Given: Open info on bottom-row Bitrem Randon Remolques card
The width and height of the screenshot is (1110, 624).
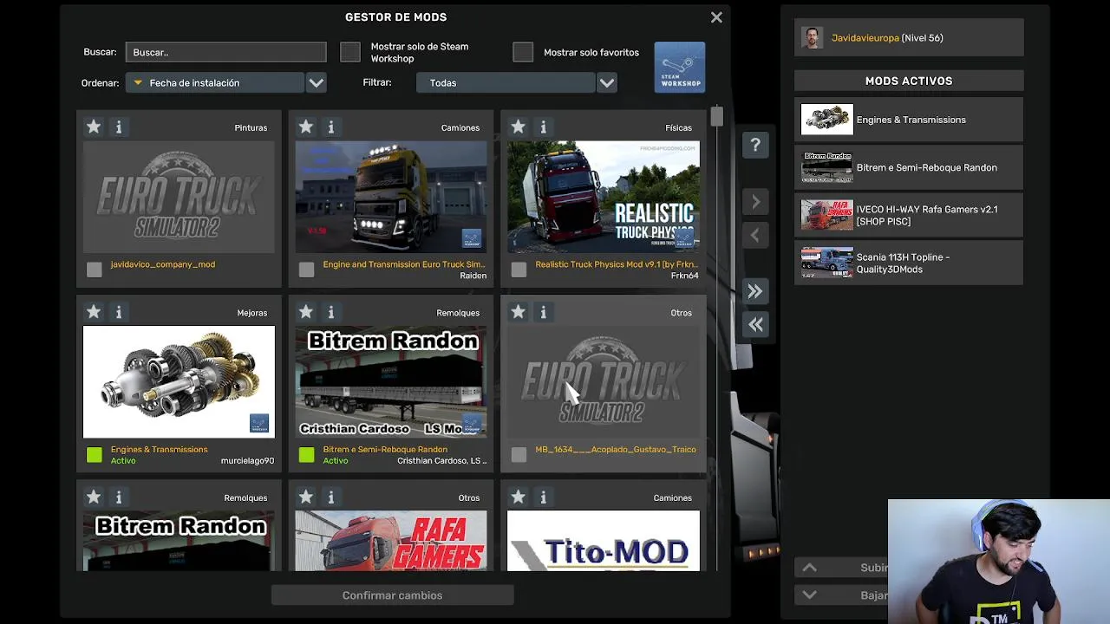Looking at the screenshot, I should (119, 497).
